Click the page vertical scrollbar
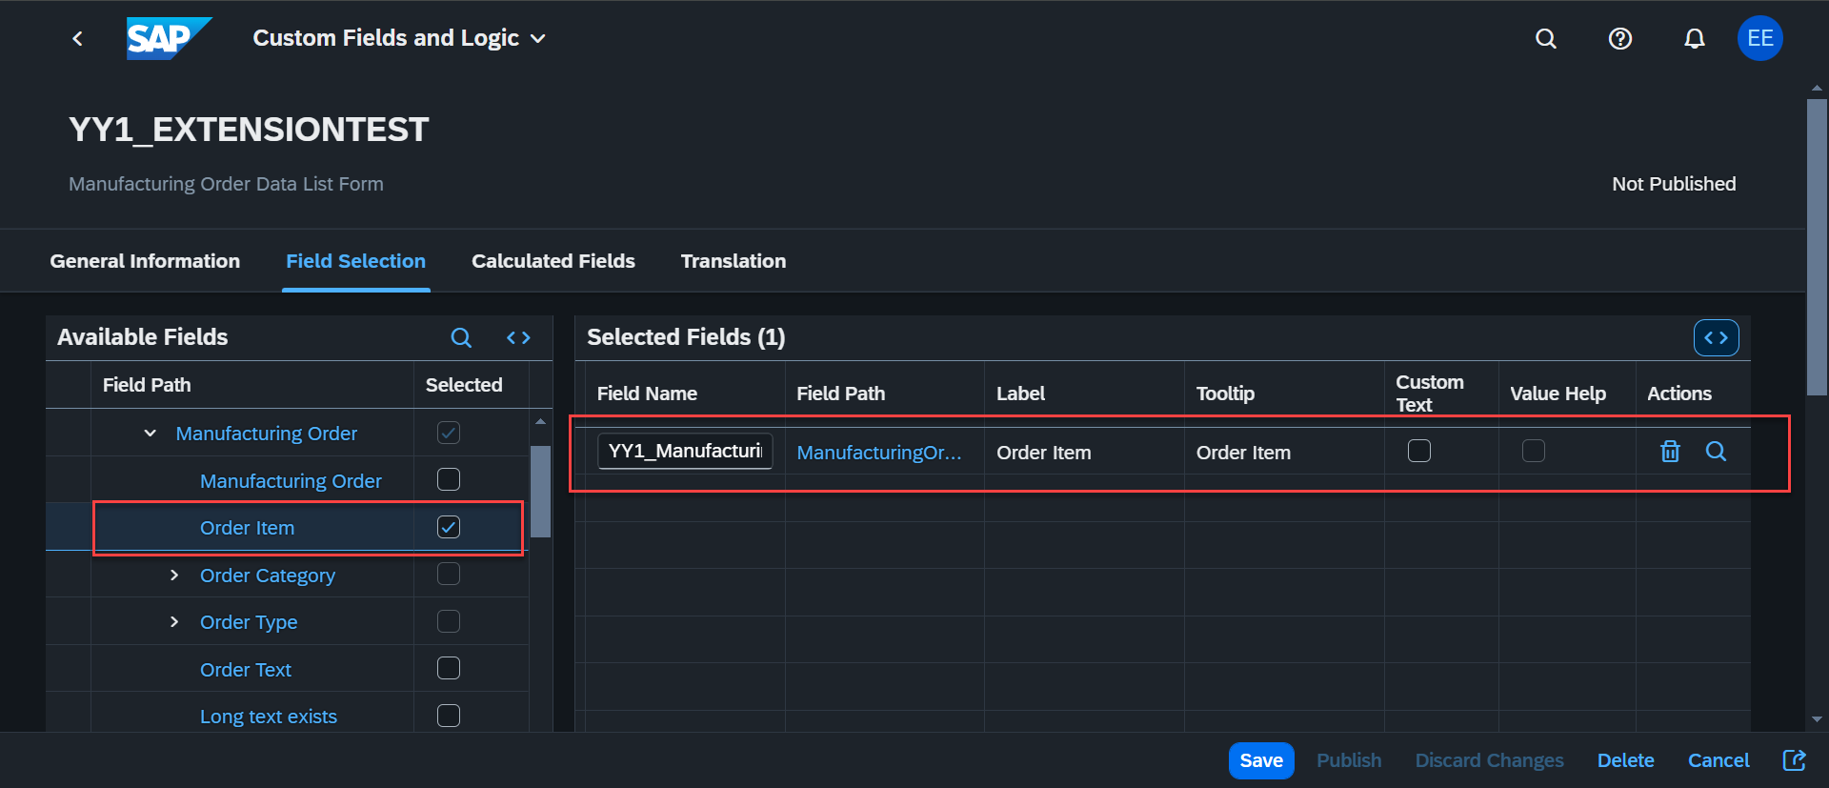This screenshot has width=1829, height=788. (1817, 248)
